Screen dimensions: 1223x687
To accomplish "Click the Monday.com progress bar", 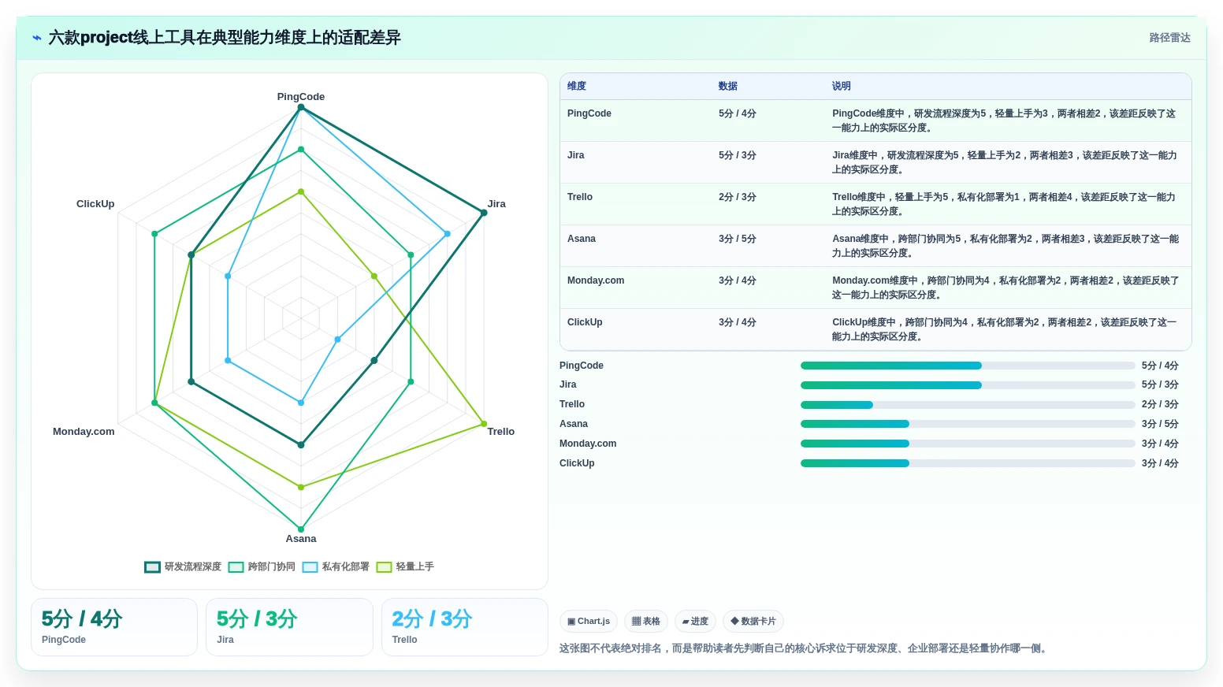I will [968, 444].
